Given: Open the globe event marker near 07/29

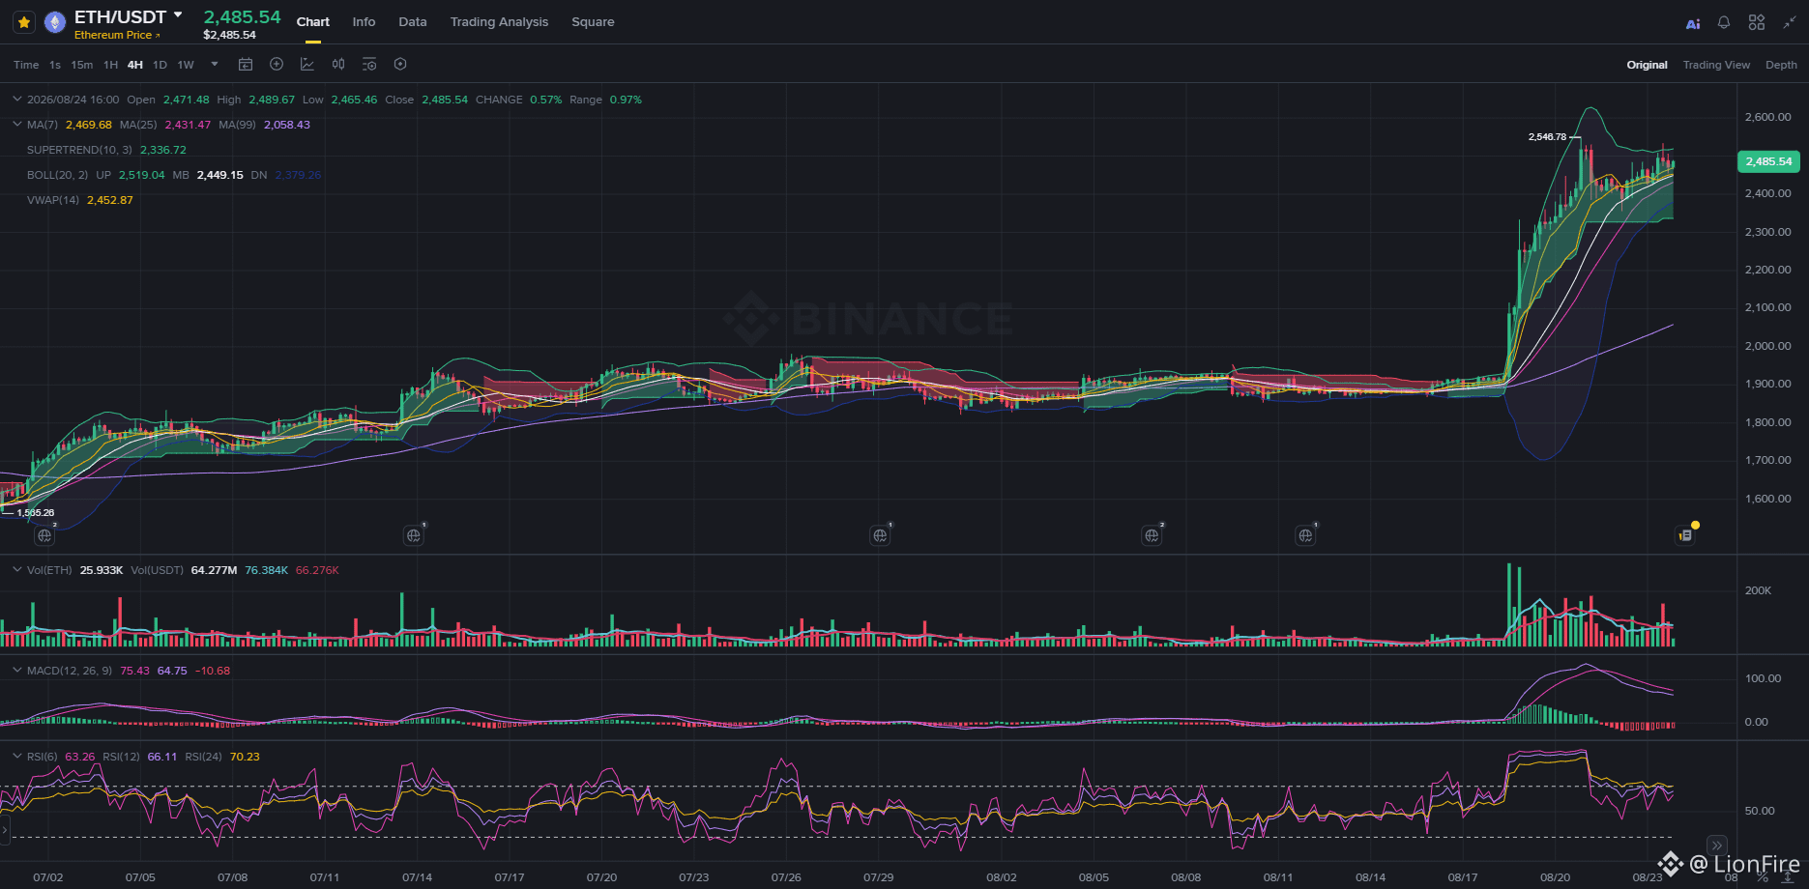Looking at the screenshot, I should click(x=880, y=535).
